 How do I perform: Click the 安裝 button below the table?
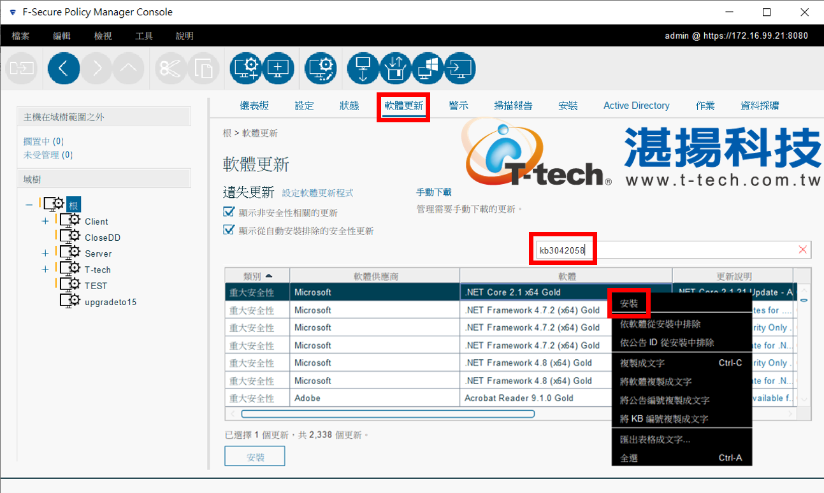[x=255, y=457]
